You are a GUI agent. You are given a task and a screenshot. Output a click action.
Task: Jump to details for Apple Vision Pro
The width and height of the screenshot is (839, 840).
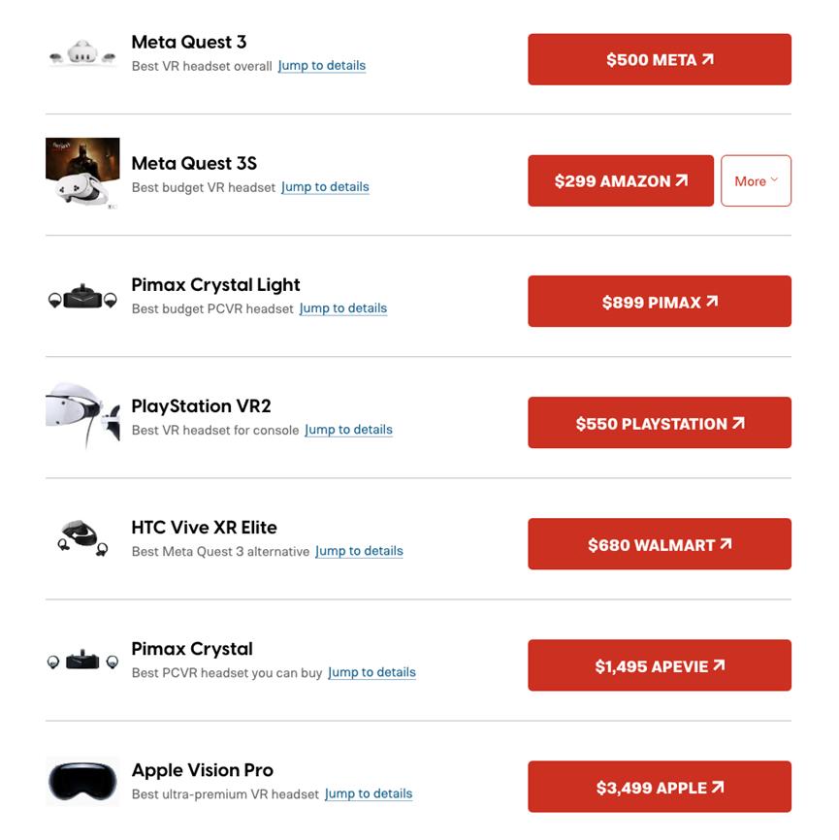(x=369, y=794)
